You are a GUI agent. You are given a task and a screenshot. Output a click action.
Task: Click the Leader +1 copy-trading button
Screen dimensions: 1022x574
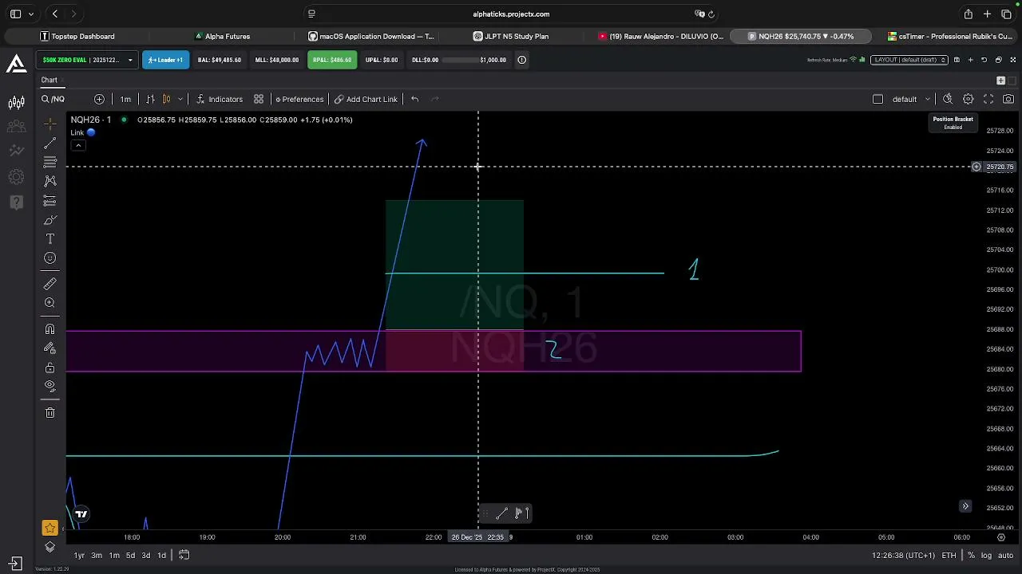click(165, 60)
